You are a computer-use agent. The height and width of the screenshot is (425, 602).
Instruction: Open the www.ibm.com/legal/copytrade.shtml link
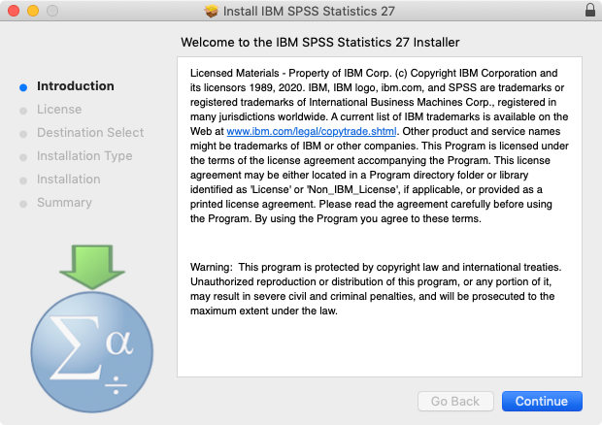click(312, 131)
